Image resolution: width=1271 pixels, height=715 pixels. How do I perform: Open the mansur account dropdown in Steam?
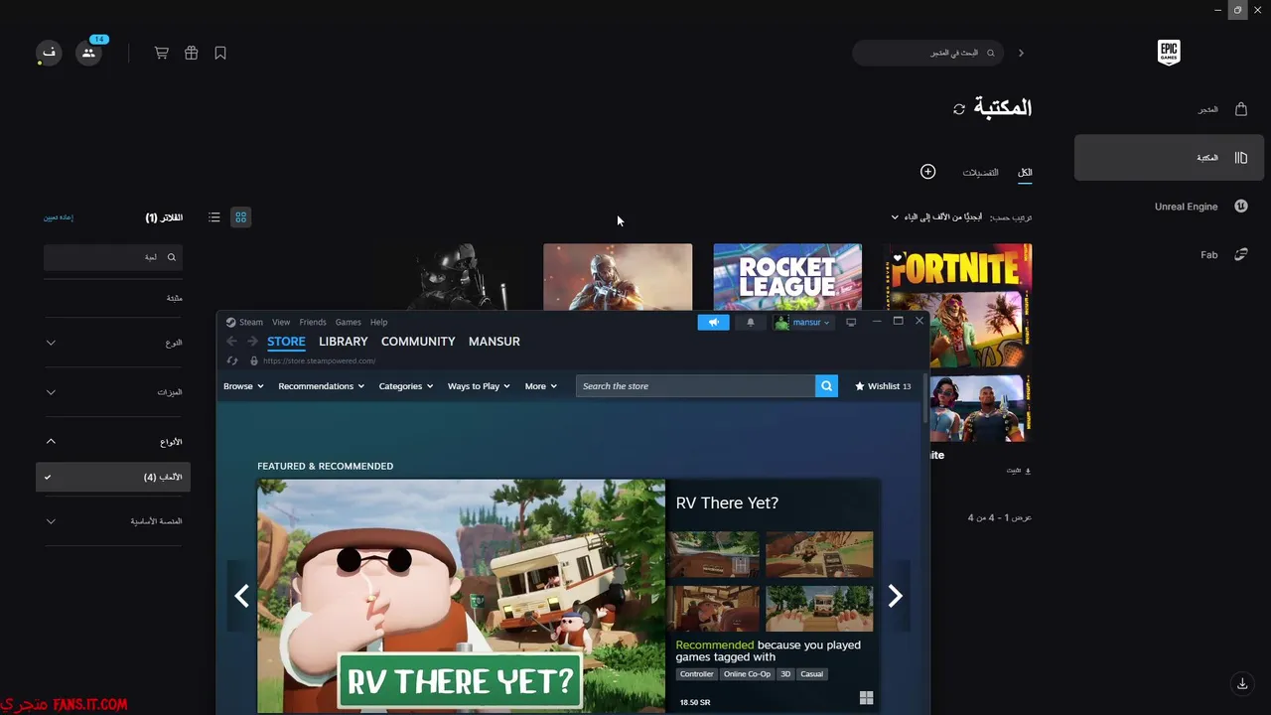tap(802, 322)
